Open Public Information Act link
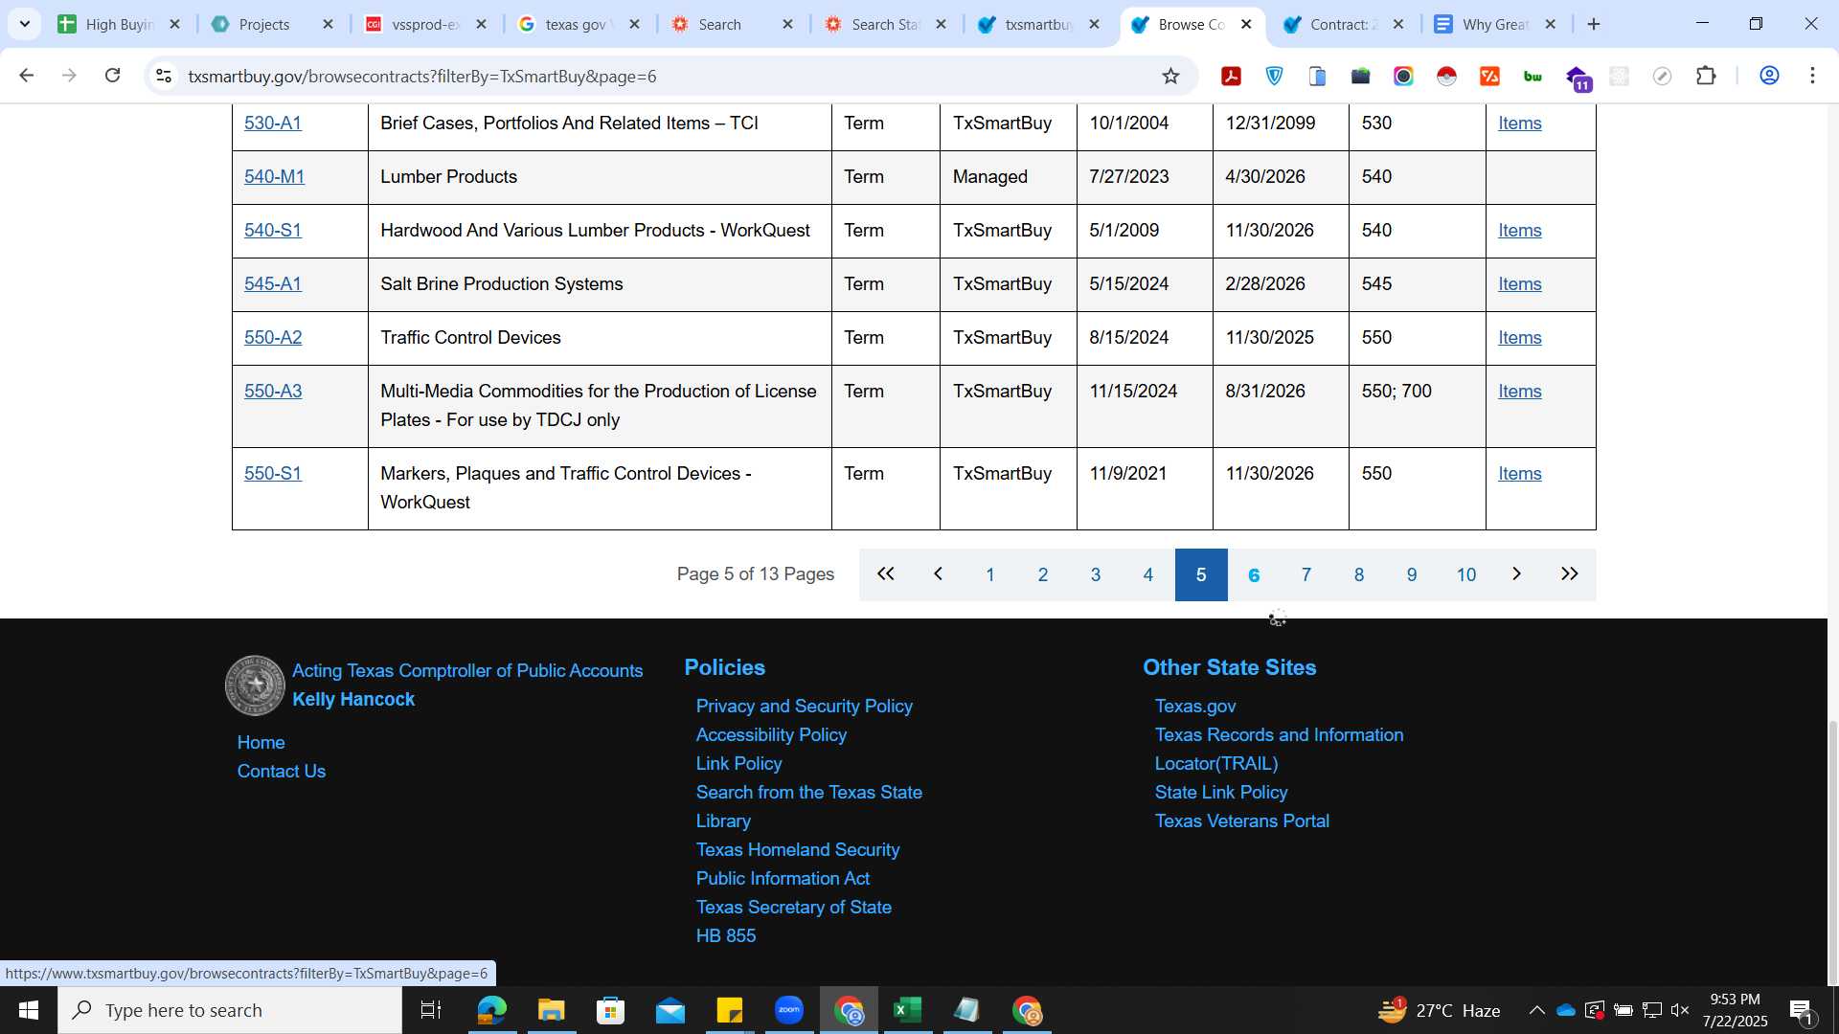The width and height of the screenshot is (1839, 1034). [783, 879]
